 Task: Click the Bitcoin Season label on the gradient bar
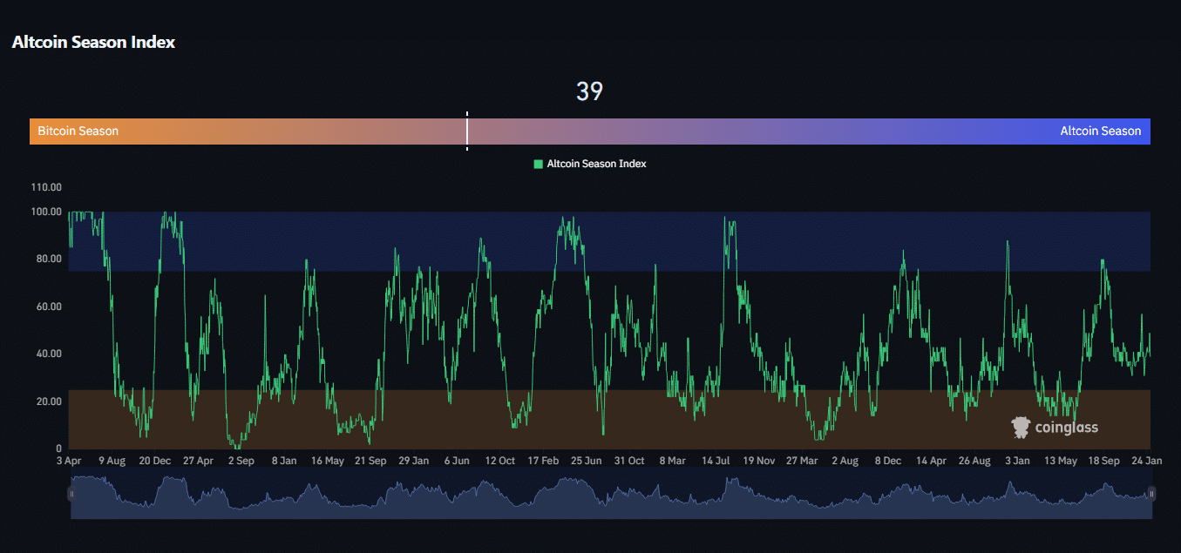77,131
